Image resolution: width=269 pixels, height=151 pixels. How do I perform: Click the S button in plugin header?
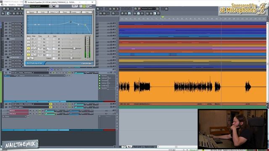pos(81,6)
